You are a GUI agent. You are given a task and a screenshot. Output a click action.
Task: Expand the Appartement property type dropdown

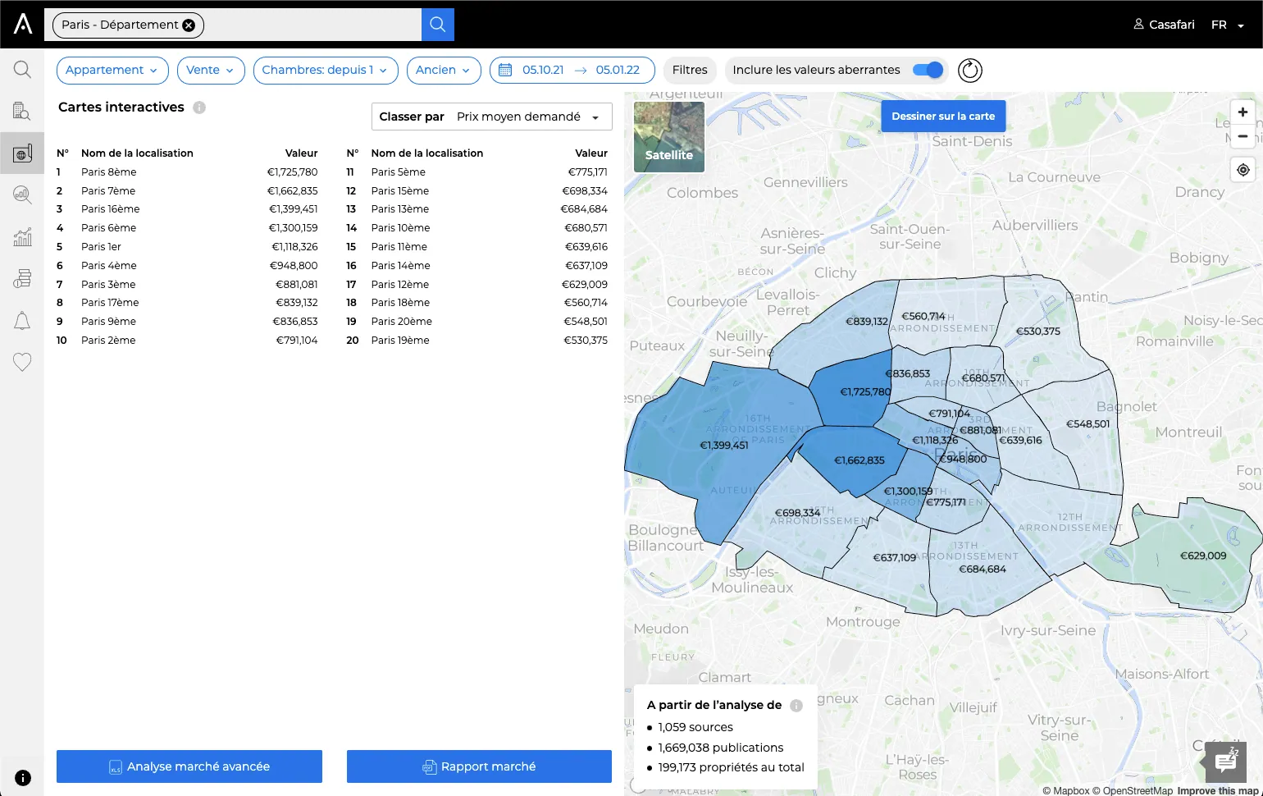click(x=112, y=70)
